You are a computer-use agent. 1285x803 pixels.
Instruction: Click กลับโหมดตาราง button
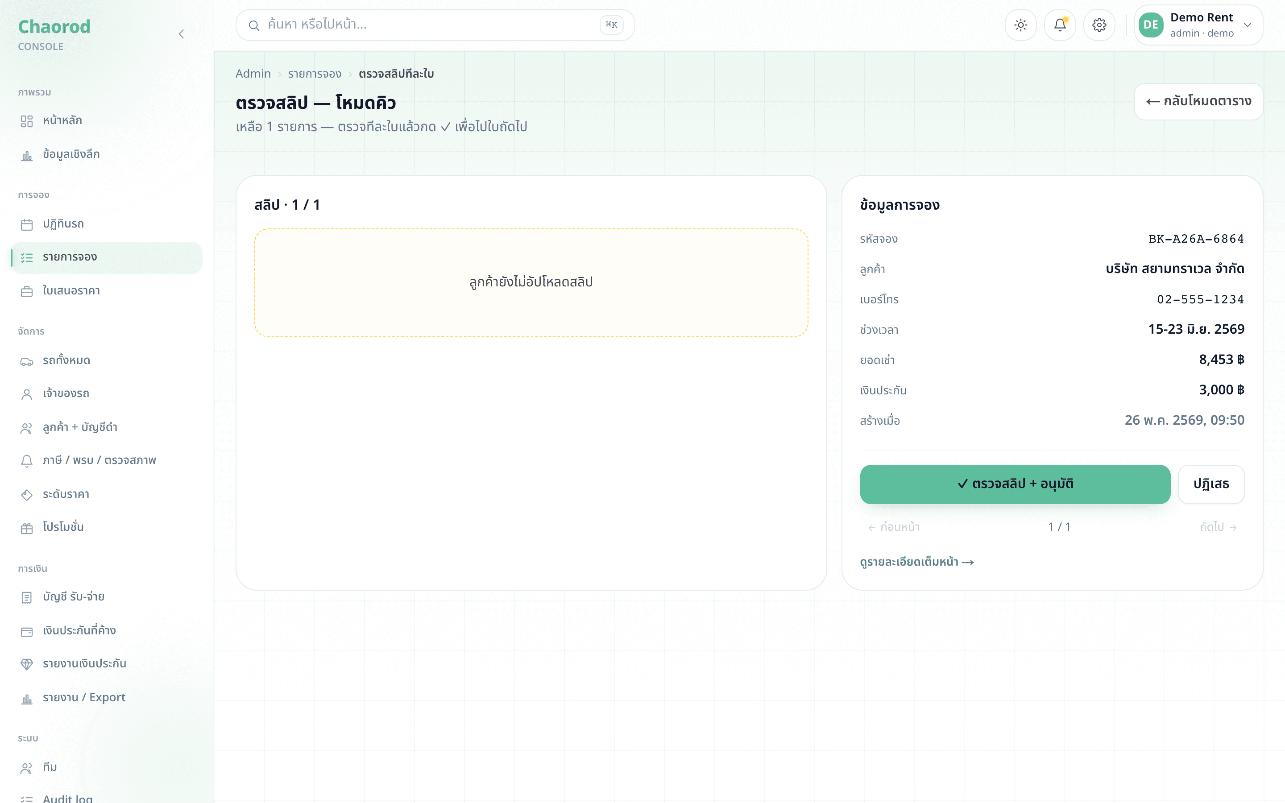(1198, 101)
